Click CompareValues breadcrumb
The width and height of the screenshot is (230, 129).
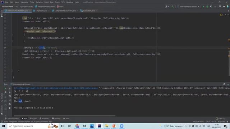click(x=26, y=6)
